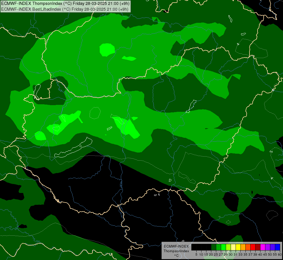Click the legend scale value 15

pos(206,255)
